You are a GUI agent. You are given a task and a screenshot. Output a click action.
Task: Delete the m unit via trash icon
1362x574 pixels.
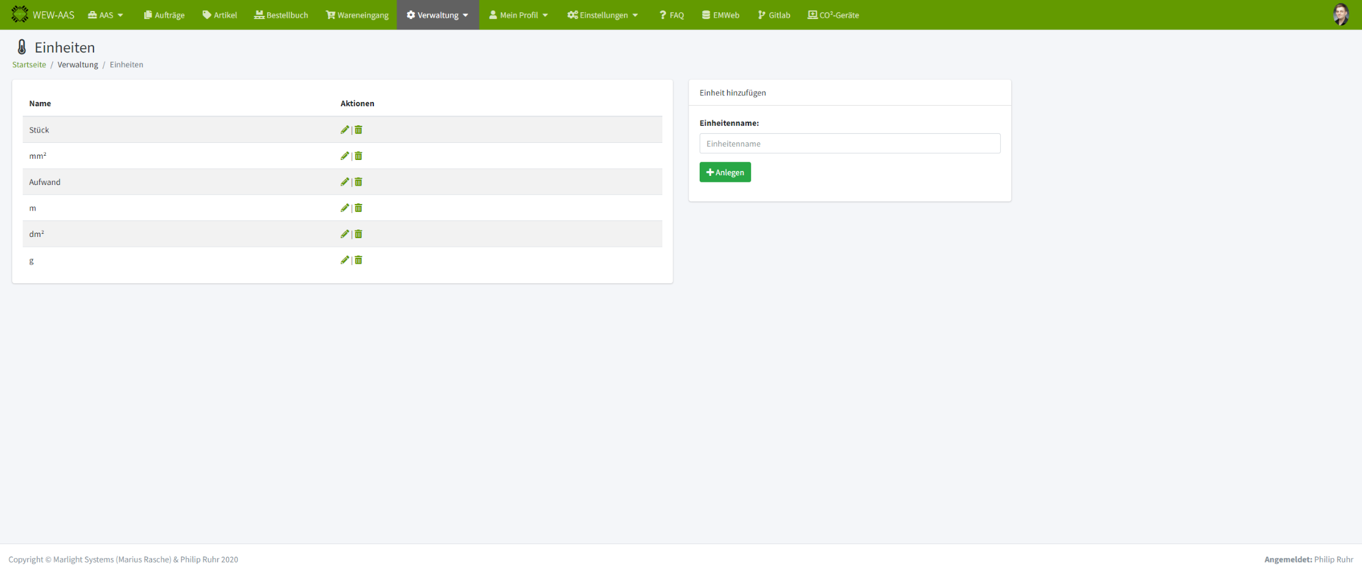tap(359, 208)
